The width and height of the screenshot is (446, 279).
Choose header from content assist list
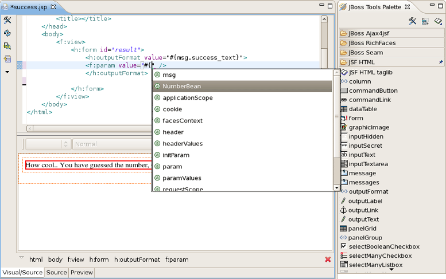click(242, 132)
